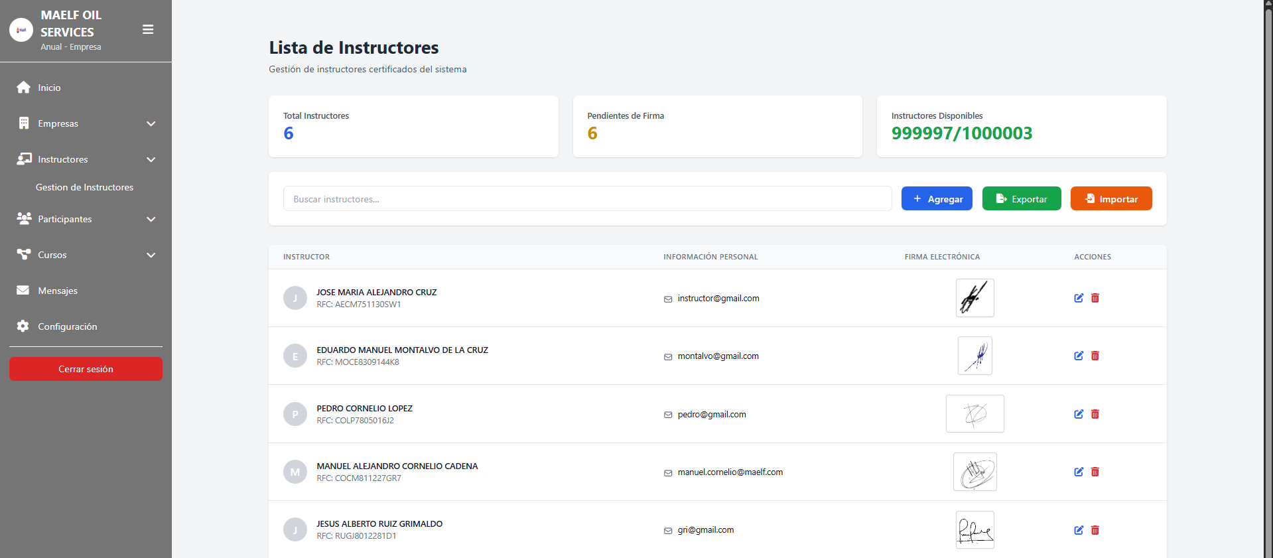1273x558 pixels.
Task: Click edit icon for PEDRO CORNELIO LOPEZ
Action: 1079,414
